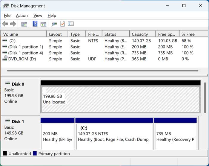Sort by the Volume column header
Image resolution: width=209 pixels, height=166 pixels.
click(24, 34)
